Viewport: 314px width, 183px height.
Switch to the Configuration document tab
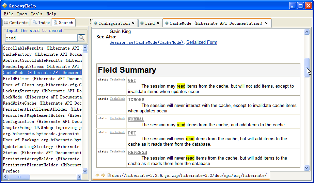click(x=114, y=23)
